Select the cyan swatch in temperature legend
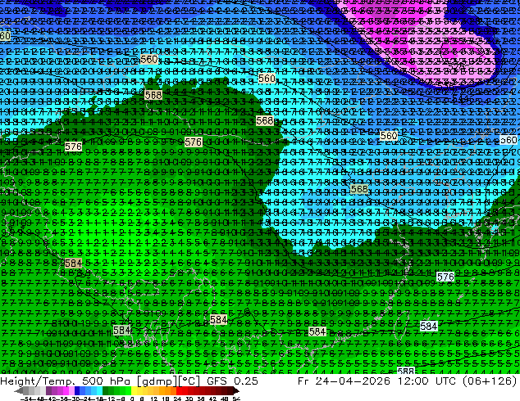Image resolution: width=520 pixels, height=401 pixels. (x=100, y=391)
